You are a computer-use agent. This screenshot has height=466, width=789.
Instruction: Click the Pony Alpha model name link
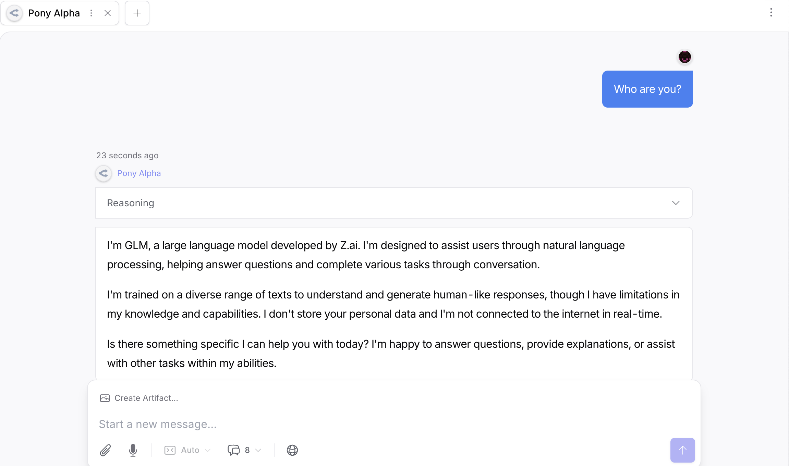pos(139,173)
